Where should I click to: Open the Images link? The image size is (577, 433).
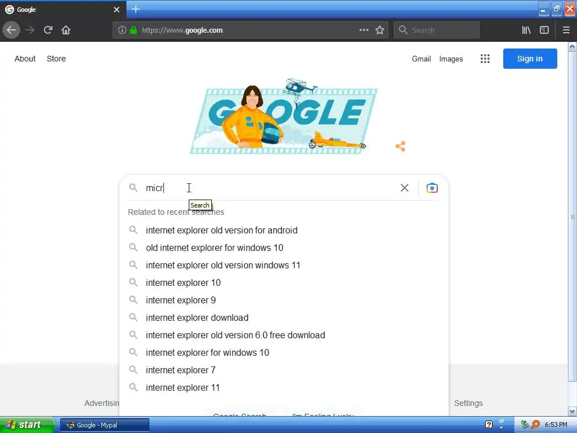pyautogui.click(x=451, y=59)
